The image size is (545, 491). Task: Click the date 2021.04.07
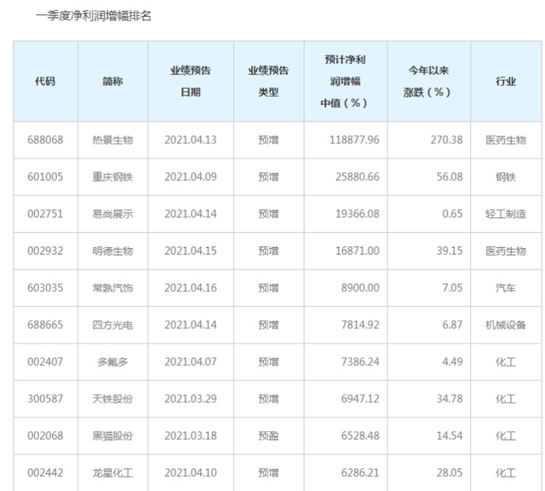(x=191, y=362)
